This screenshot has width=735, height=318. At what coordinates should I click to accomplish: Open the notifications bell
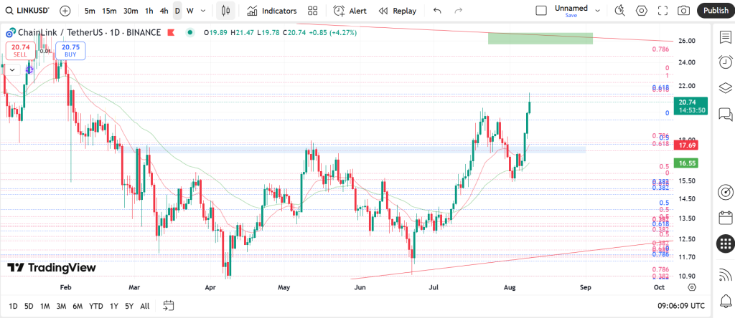click(725, 300)
